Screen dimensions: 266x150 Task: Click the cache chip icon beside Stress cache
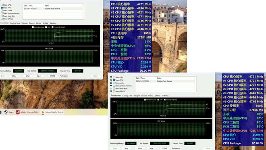pyautogui.click(x=111, y=83)
